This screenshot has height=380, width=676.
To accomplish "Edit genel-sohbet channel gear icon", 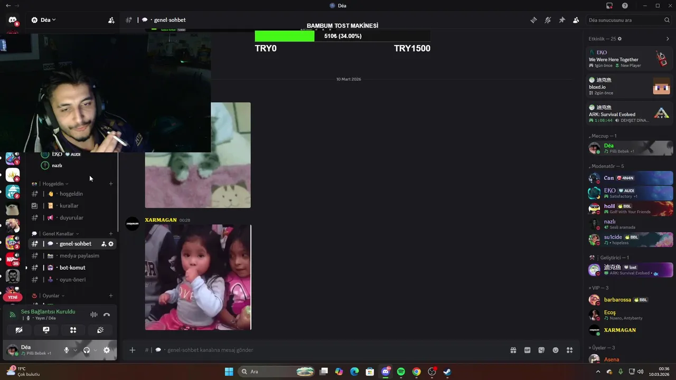I will tap(111, 244).
